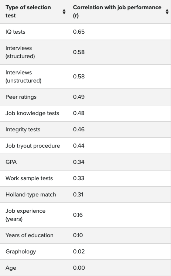Click the 0.00 correlation value for Age
Viewport: 171px width, 276px height.
79,268
